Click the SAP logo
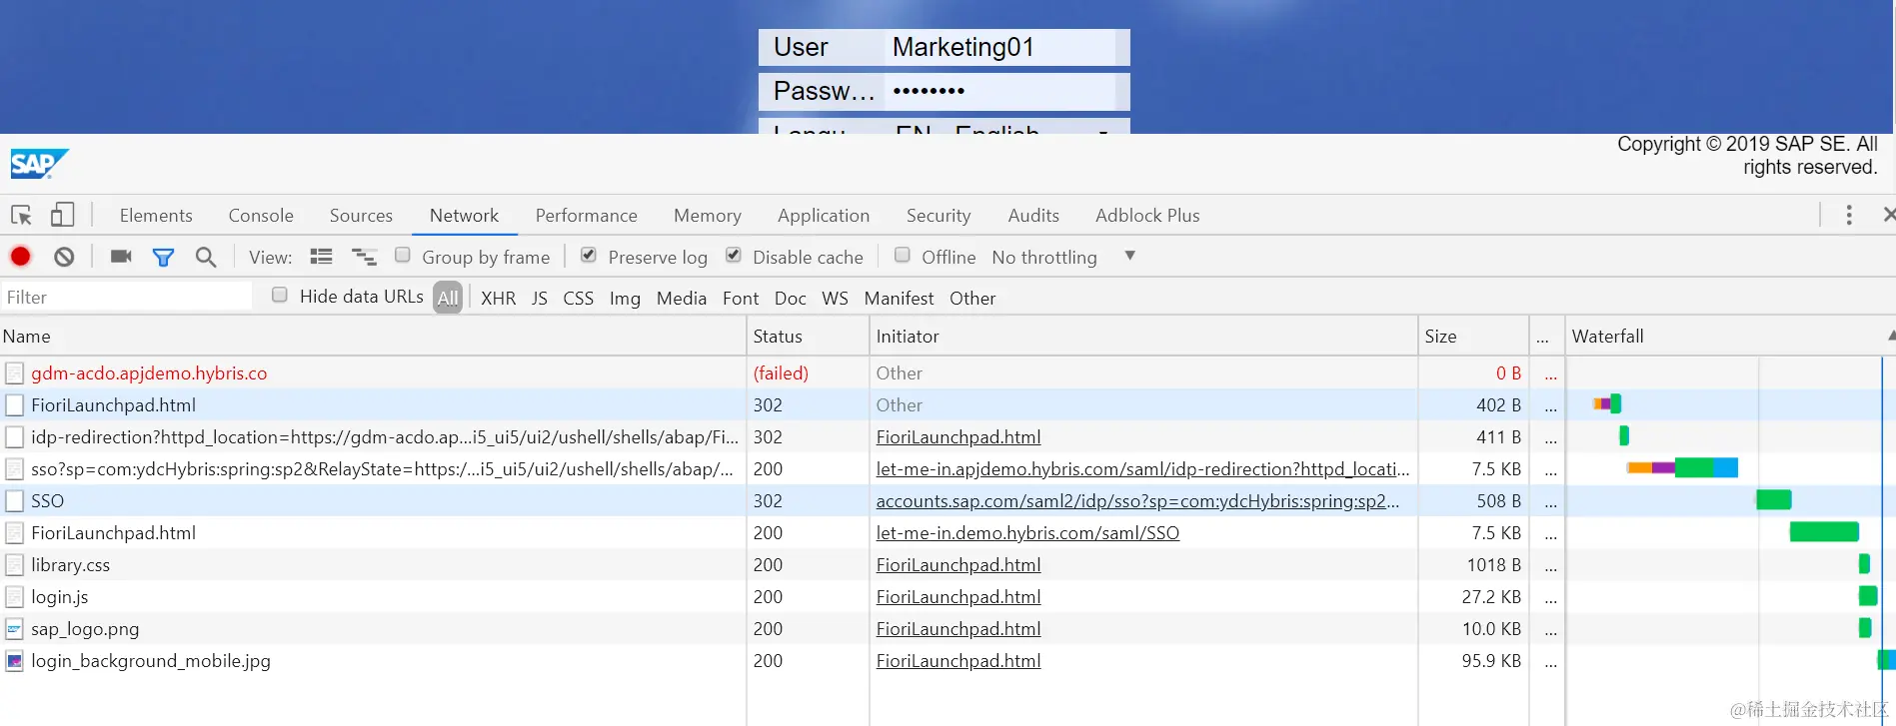This screenshot has height=726, width=1896. pos(39,164)
